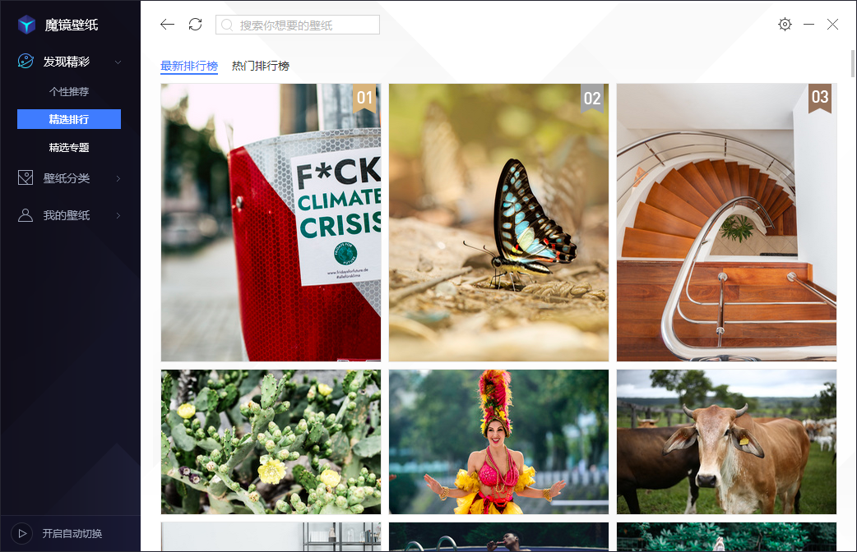Click the 魔镜壁纸 title text
Image resolution: width=857 pixels, height=552 pixels.
pos(72,25)
